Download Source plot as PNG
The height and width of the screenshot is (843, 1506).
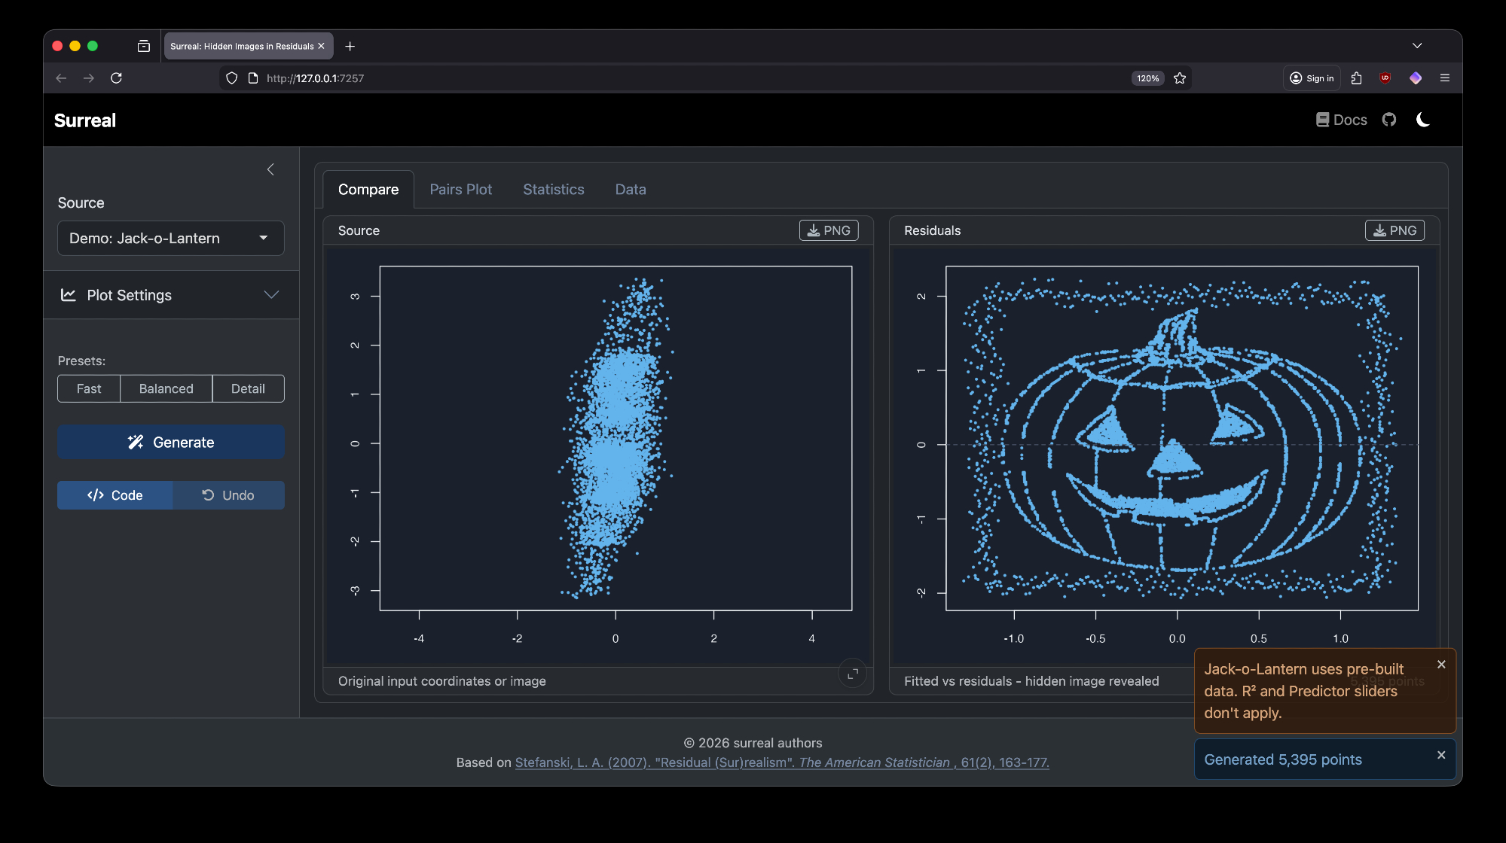(828, 230)
